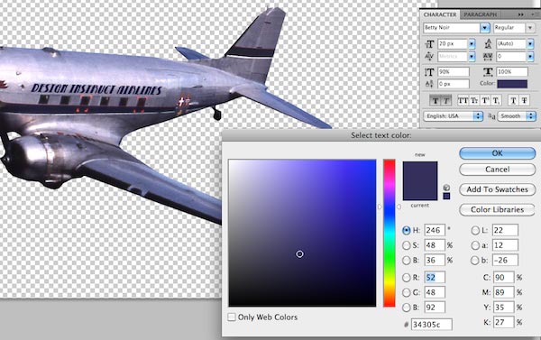Select the G green radio button
The height and width of the screenshot is (340, 541).
point(407,293)
